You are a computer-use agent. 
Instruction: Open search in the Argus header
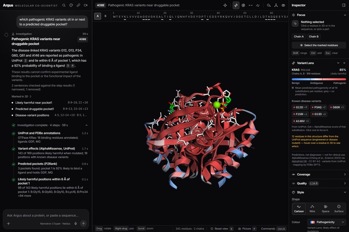click(x=64, y=5)
